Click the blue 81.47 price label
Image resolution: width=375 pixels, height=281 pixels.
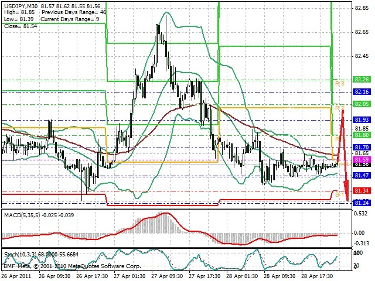[x=362, y=176]
